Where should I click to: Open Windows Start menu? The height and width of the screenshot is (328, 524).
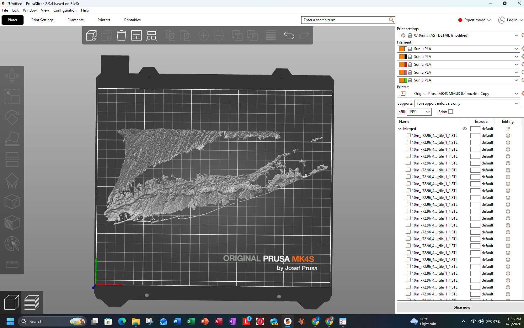[x=10, y=321]
